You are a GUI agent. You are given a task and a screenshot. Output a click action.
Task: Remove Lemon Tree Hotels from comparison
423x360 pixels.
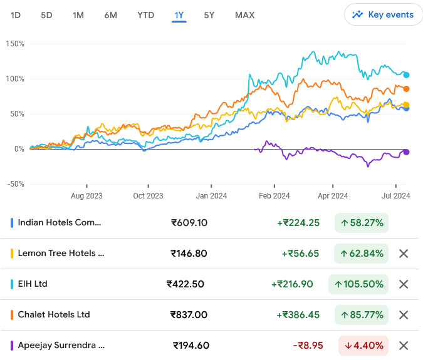point(404,254)
